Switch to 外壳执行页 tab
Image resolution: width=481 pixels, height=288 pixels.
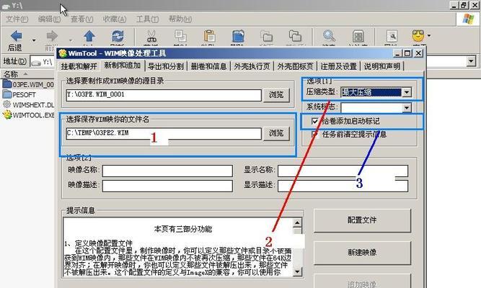coord(252,66)
